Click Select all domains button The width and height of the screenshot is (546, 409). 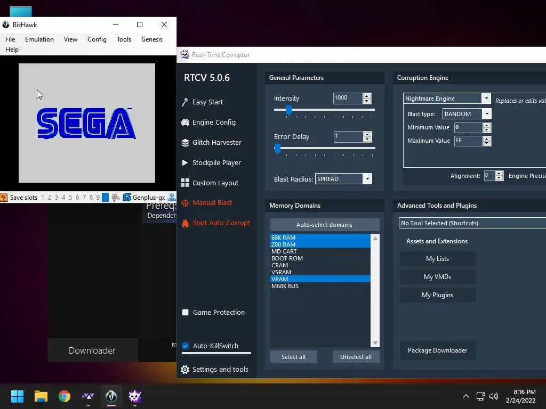point(294,357)
